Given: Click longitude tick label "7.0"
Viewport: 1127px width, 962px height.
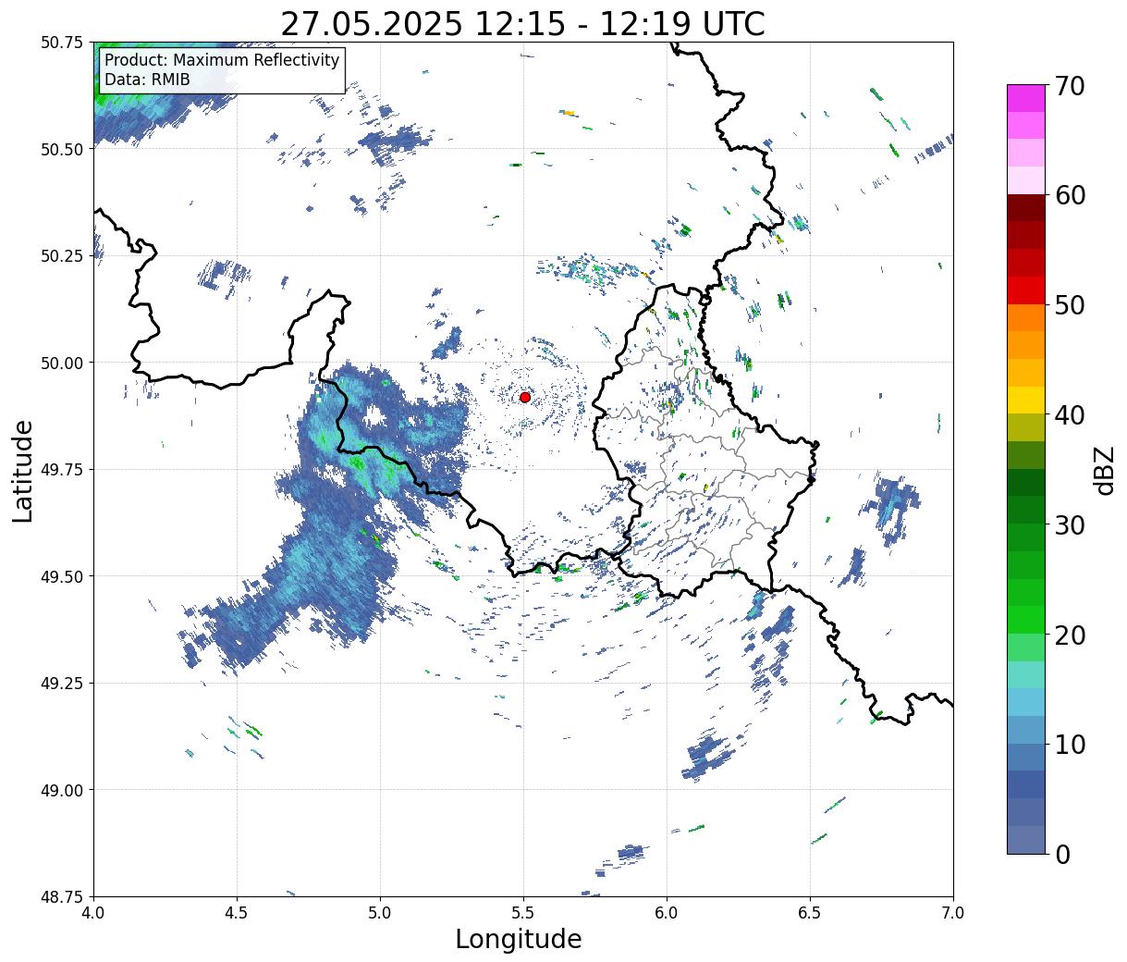Looking at the screenshot, I should [953, 913].
